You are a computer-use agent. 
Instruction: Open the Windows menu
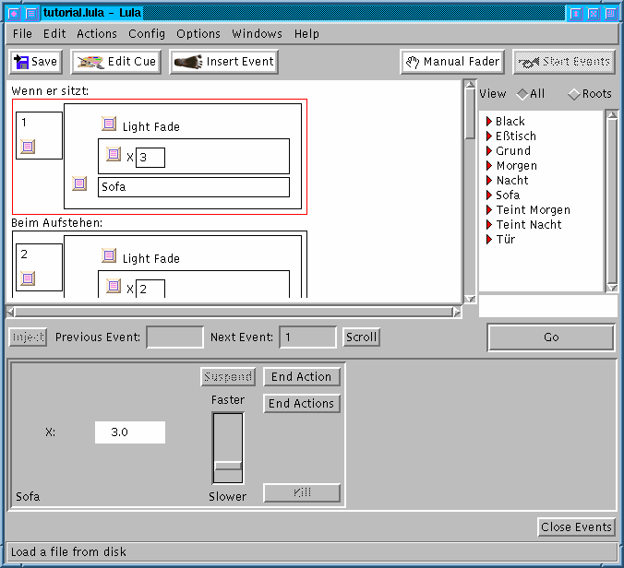click(257, 33)
